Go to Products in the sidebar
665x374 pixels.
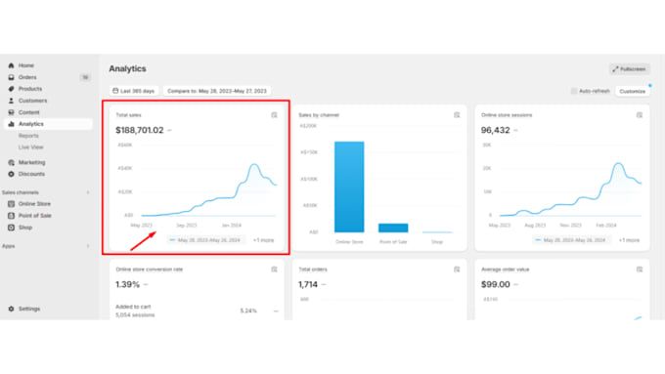pos(30,89)
